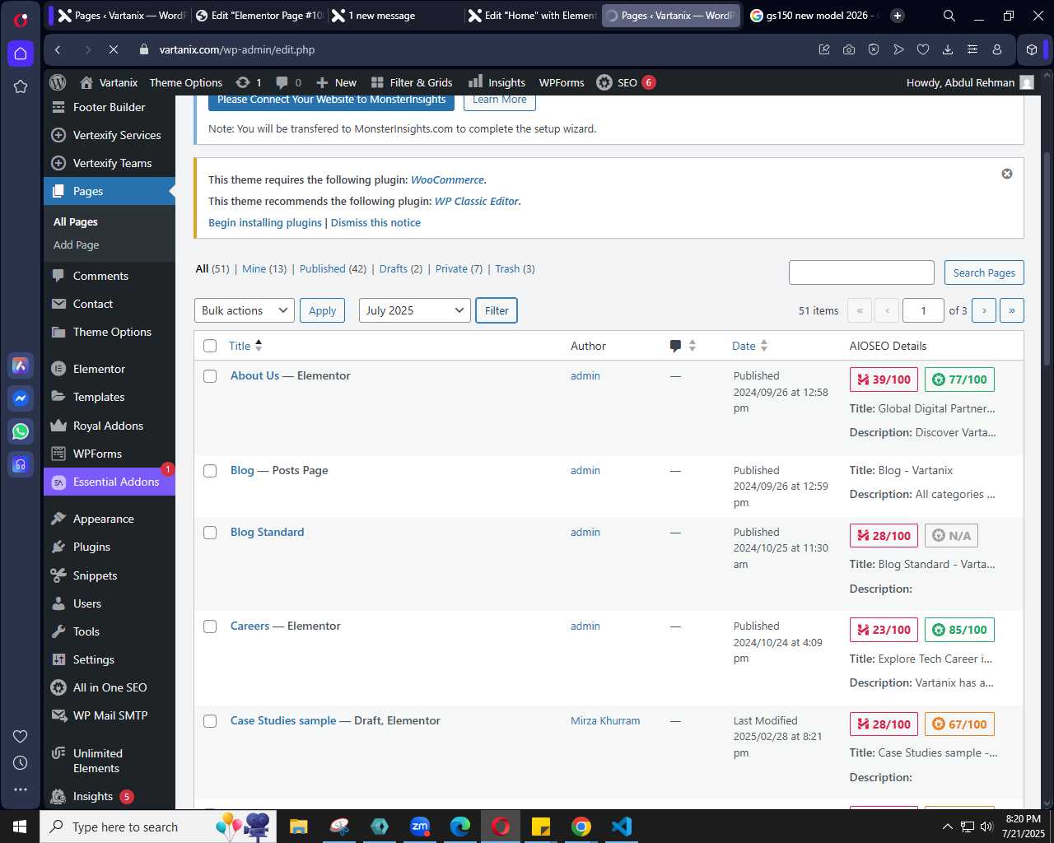
Task: Go to next page of results
Action: (x=984, y=310)
